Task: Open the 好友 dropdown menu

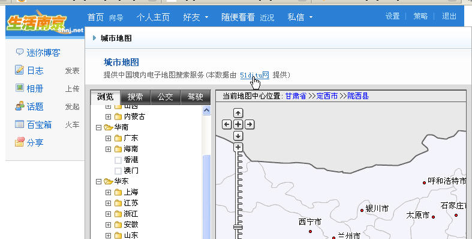Action: pyautogui.click(x=196, y=17)
